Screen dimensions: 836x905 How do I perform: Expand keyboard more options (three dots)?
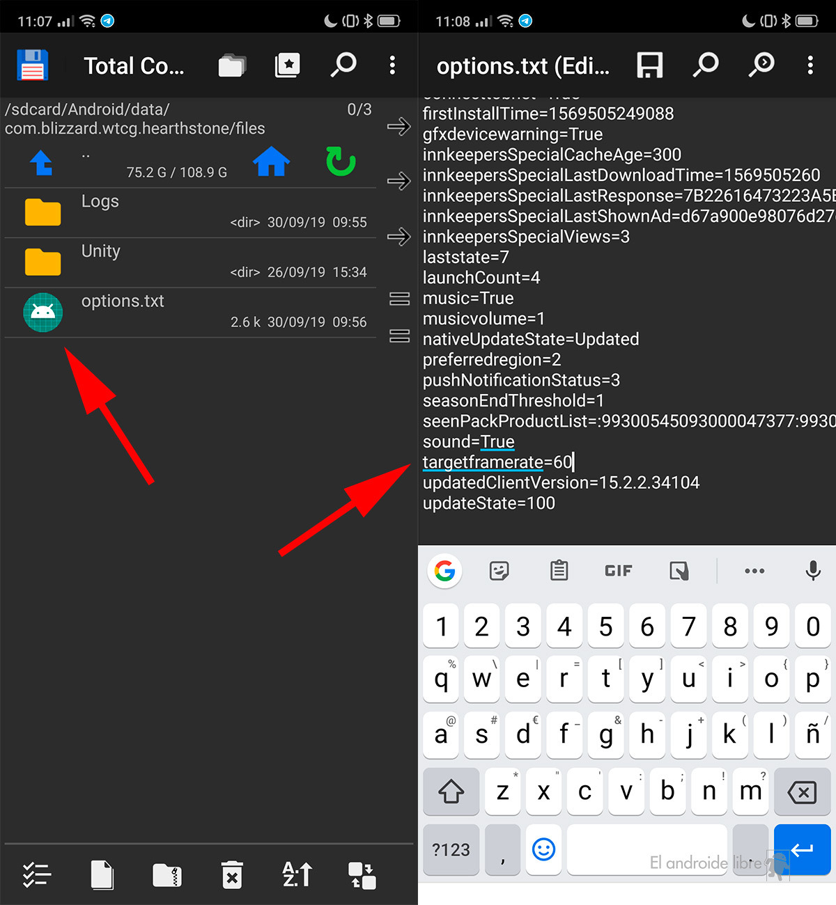pyautogui.click(x=754, y=571)
